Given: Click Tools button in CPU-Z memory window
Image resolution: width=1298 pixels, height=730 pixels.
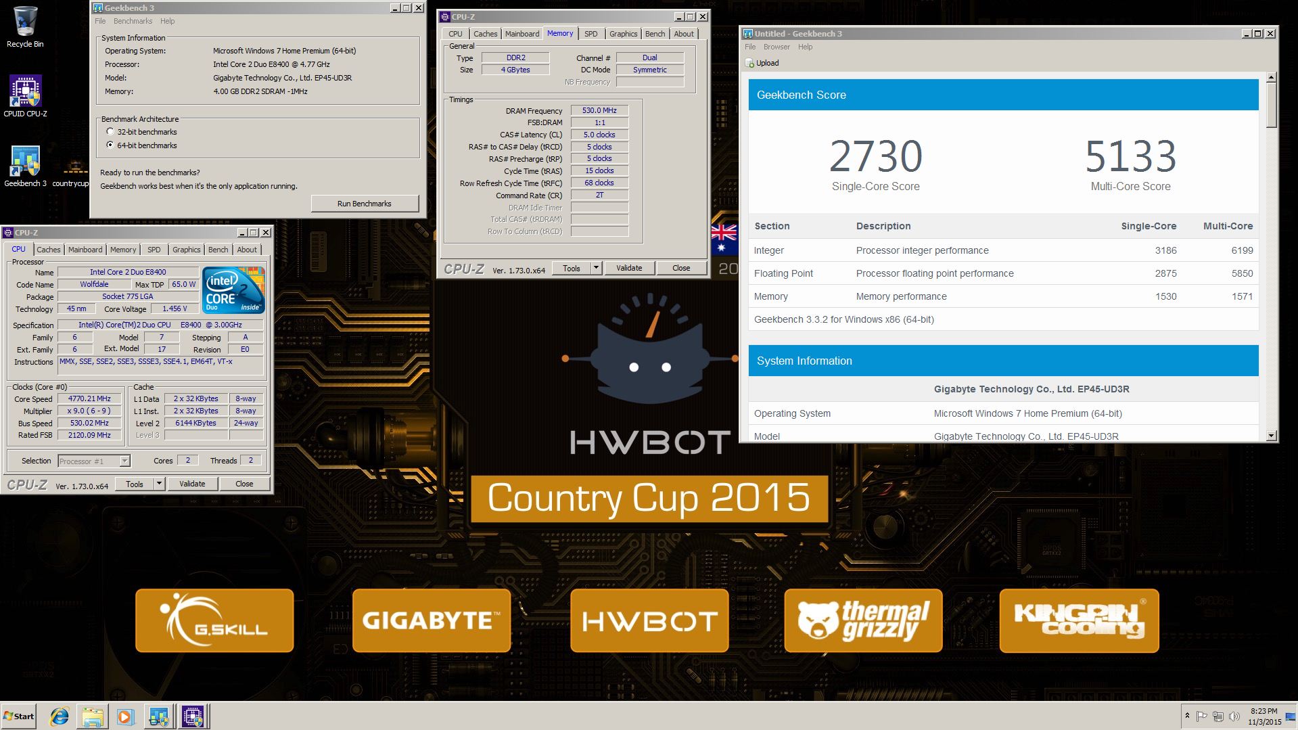Looking at the screenshot, I should coord(572,268).
